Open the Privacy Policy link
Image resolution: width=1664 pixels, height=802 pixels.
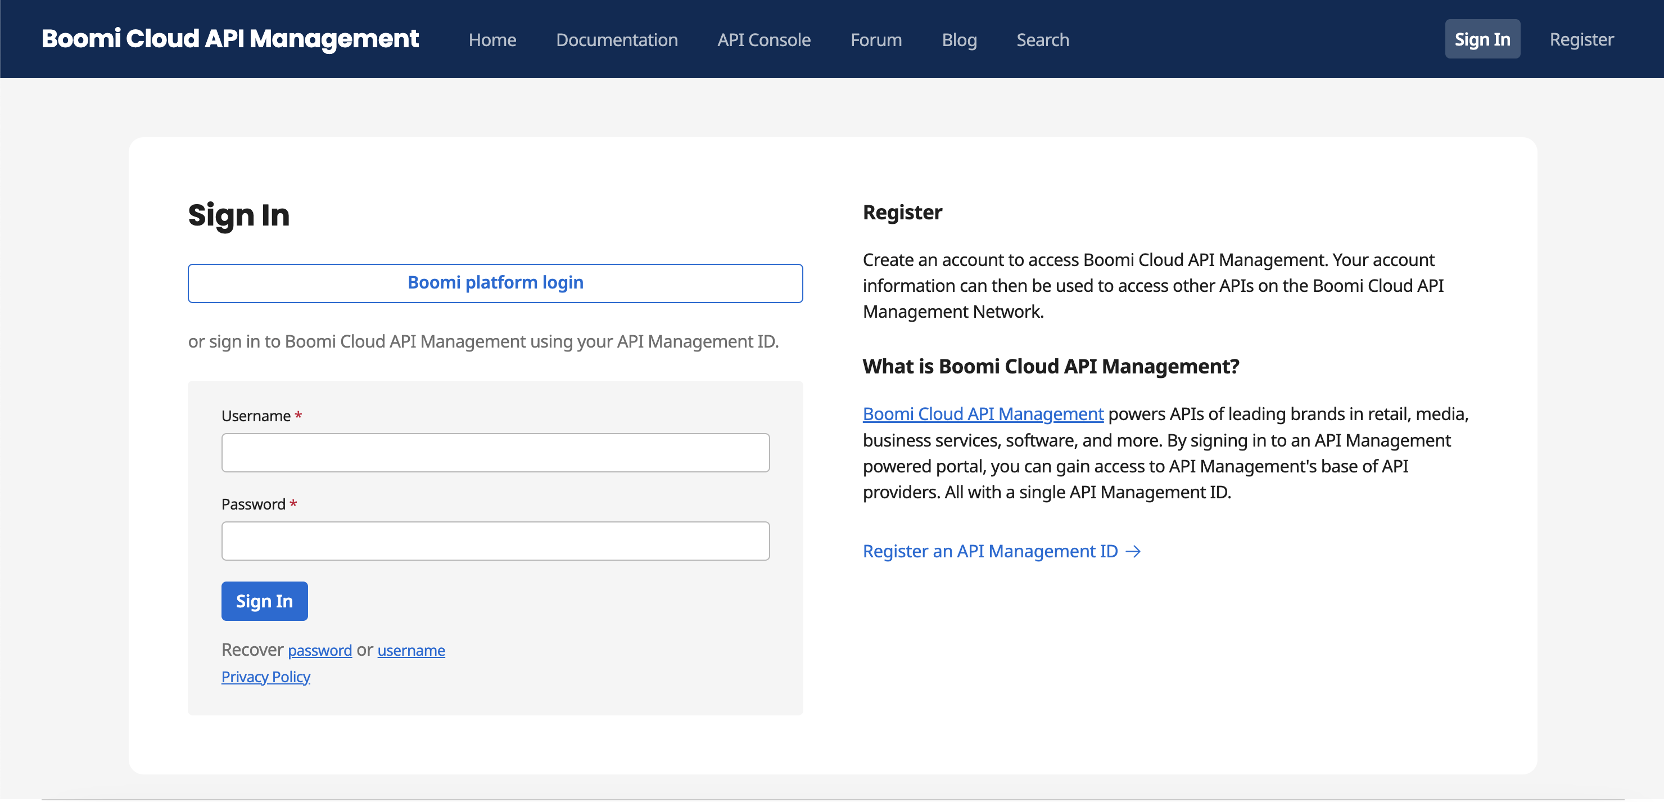tap(265, 677)
